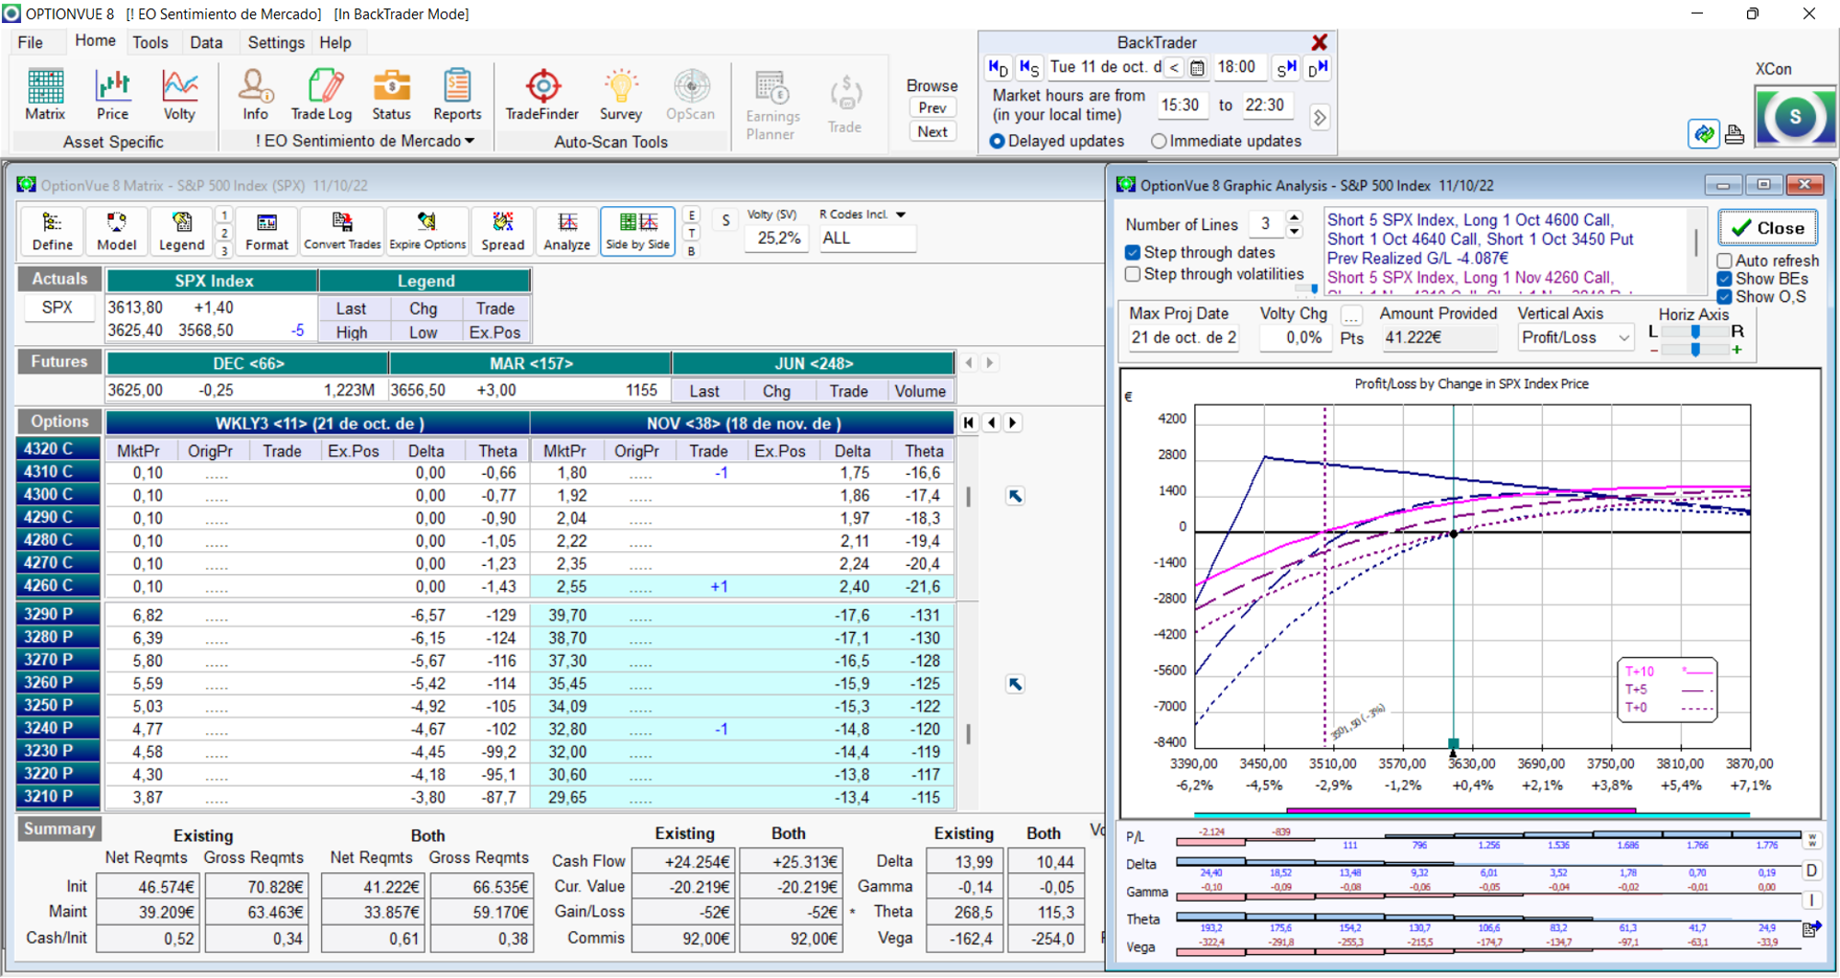Open the Reports tool

[457, 95]
